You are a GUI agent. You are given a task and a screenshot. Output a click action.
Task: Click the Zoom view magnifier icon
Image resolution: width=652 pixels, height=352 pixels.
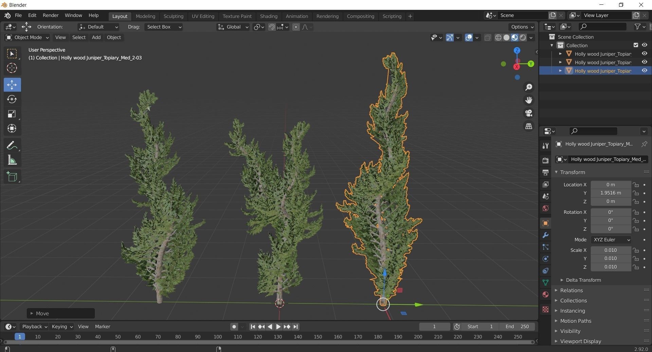(x=529, y=87)
